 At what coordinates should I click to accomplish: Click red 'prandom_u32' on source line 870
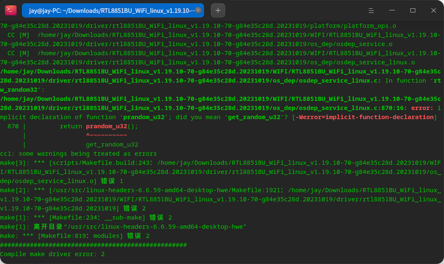click(x=106, y=126)
